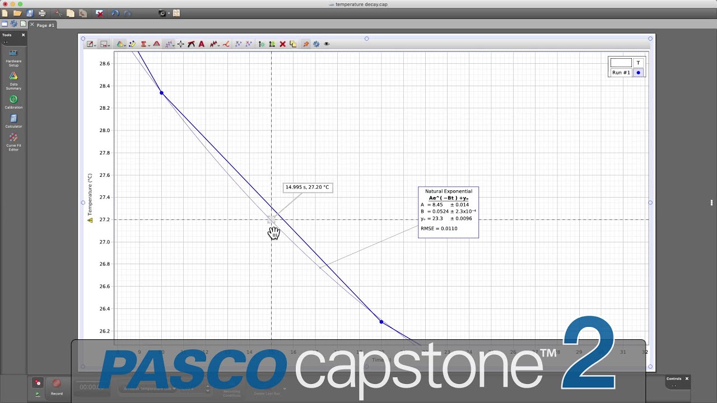Remove active element with graph red X

click(x=282, y=44)
